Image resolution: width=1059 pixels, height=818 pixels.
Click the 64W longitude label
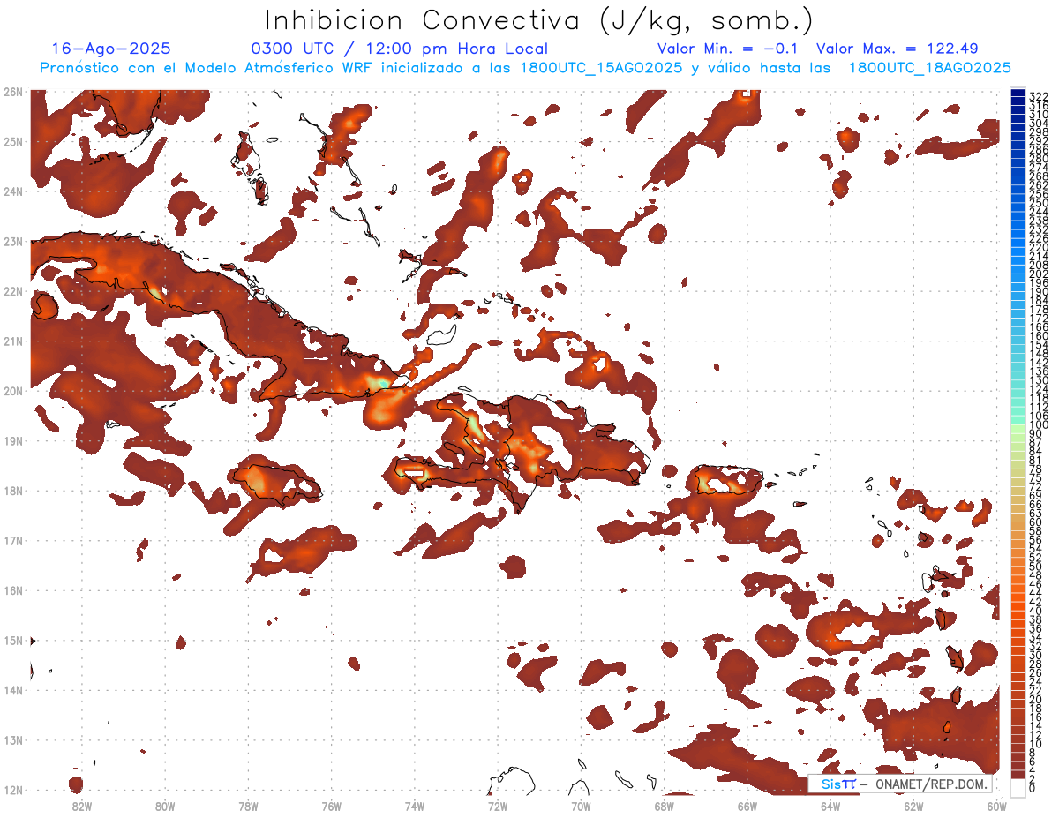click(x=830, y=806)
